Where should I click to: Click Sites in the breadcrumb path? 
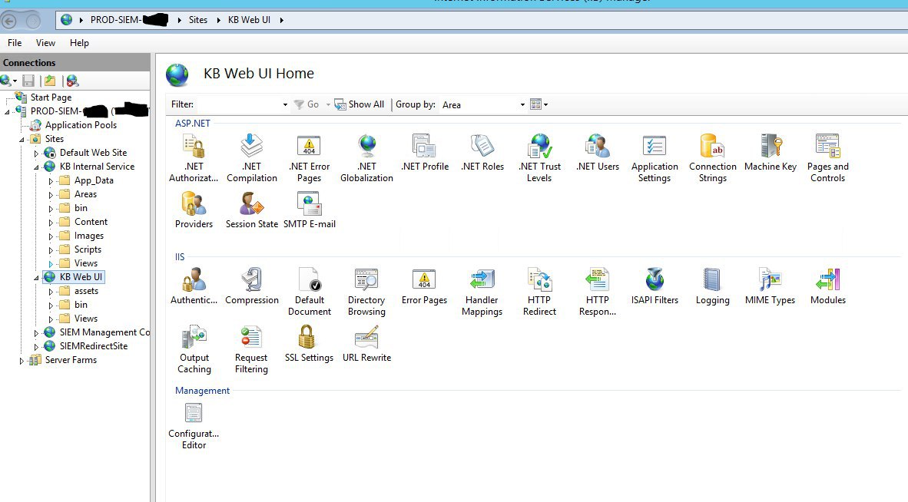tap(198, 20)
